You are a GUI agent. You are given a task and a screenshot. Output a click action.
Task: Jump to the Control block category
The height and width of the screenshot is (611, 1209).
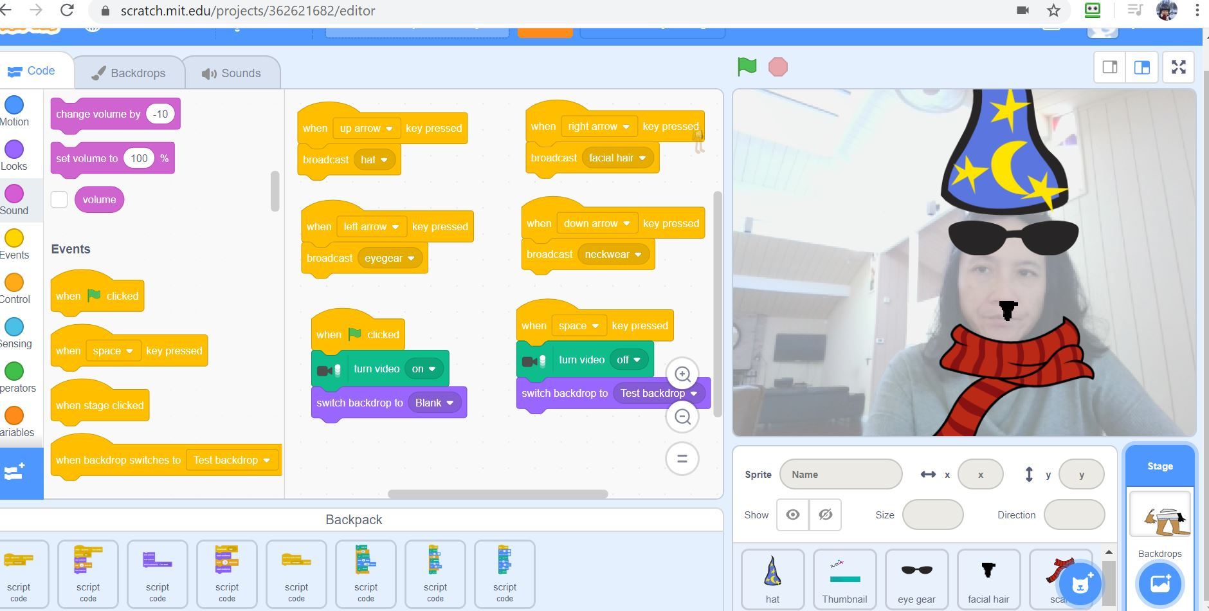click(x=14, y=289)
